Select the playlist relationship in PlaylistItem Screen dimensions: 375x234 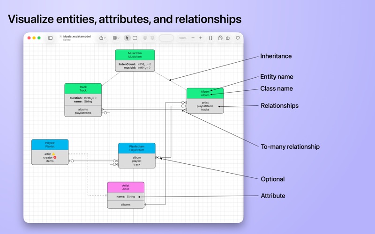coord(137,161)
